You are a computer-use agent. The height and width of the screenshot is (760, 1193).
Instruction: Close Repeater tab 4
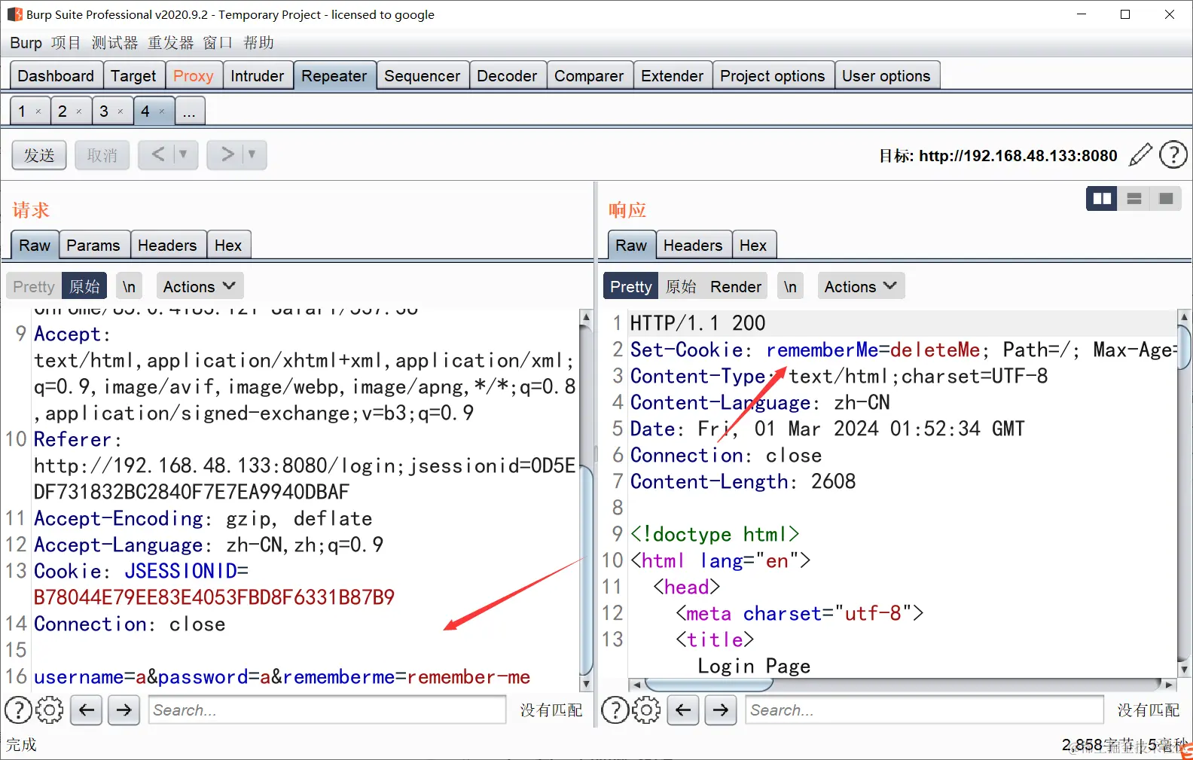click(x=162, y=111)
